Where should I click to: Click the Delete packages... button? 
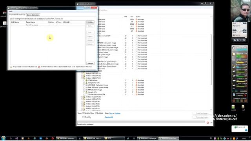202,117
